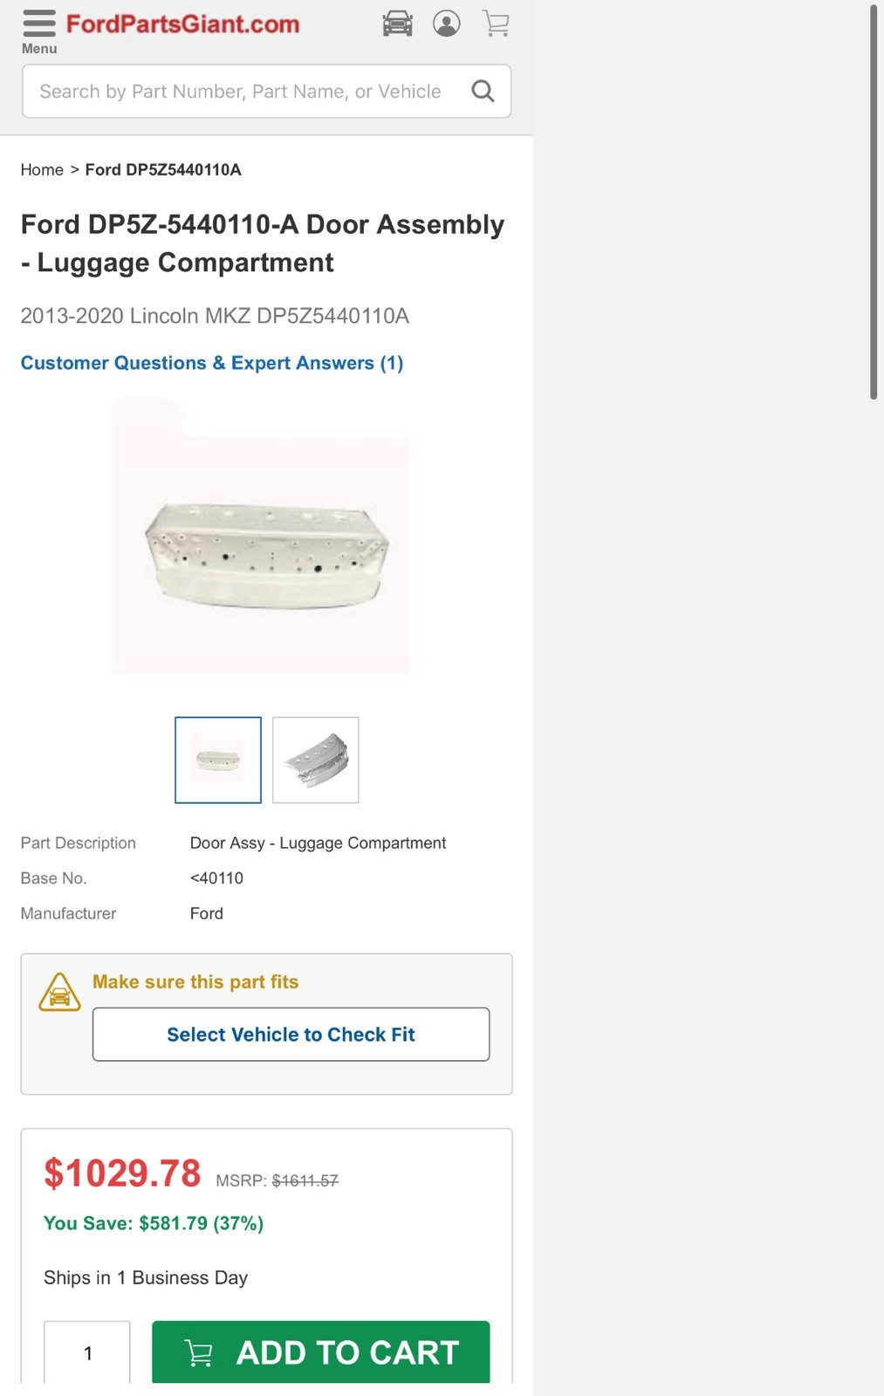Viewport: 884px width, 1396px height.
Task: Click the quantity input box
Action: click(87, 1352)
